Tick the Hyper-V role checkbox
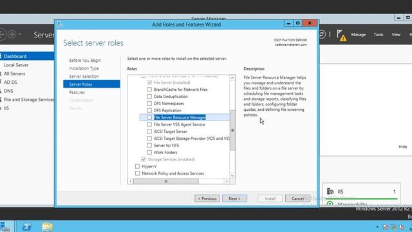This screenshot has height=232, width=412. click(137, 166)
